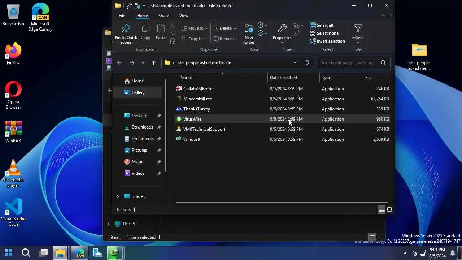Click the Filters funnel icon
This screenshot has width=462, height=260.
tap(358, 28)
